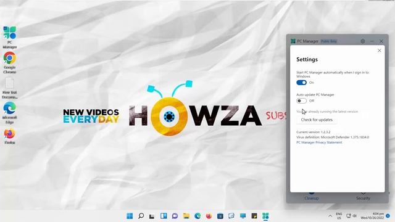
Task: Select the New Text Document desktop file
Action: pyautogui.click(x=10, y=88)
